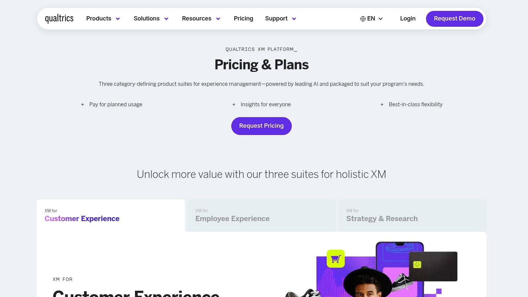This screenshot has width=528, height=297.
Task: Click the black credit card image
Action: coord(433,266)
